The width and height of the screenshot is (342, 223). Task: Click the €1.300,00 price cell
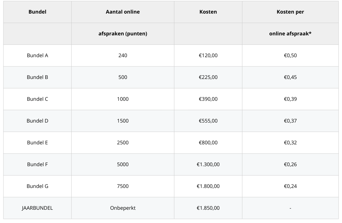pyautogui.click(x=208, y=165)
